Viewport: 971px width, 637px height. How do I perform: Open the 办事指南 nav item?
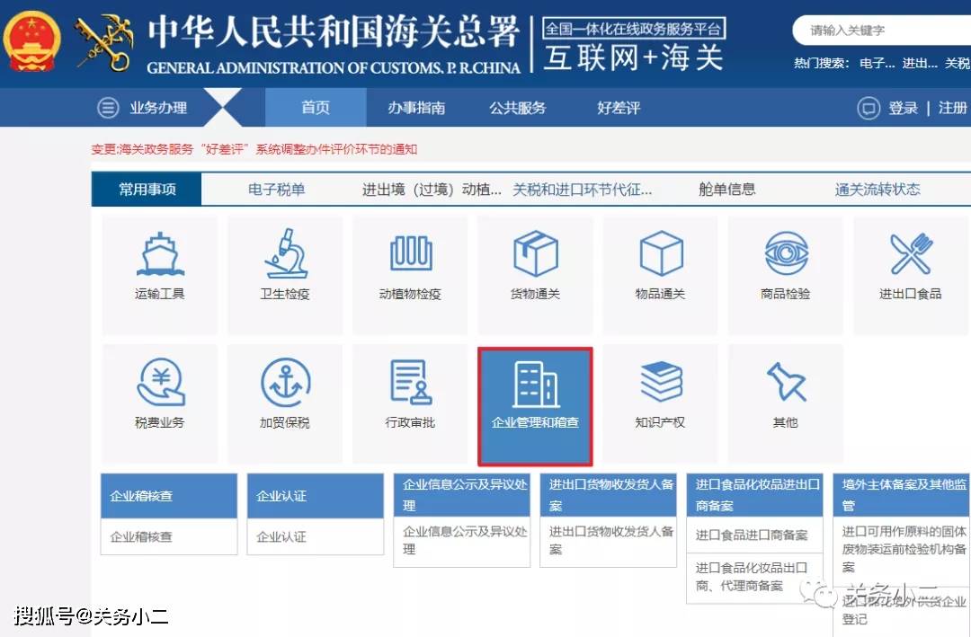click(x=416, y=108)
